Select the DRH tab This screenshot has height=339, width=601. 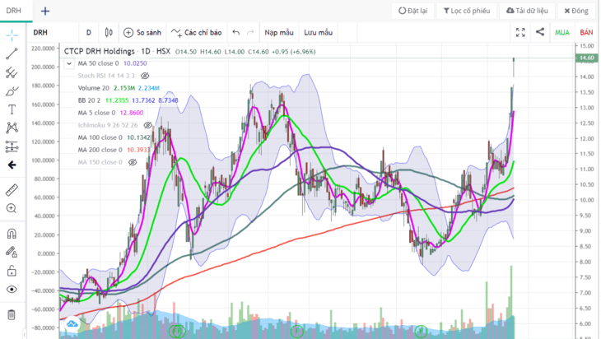(14, 11)
